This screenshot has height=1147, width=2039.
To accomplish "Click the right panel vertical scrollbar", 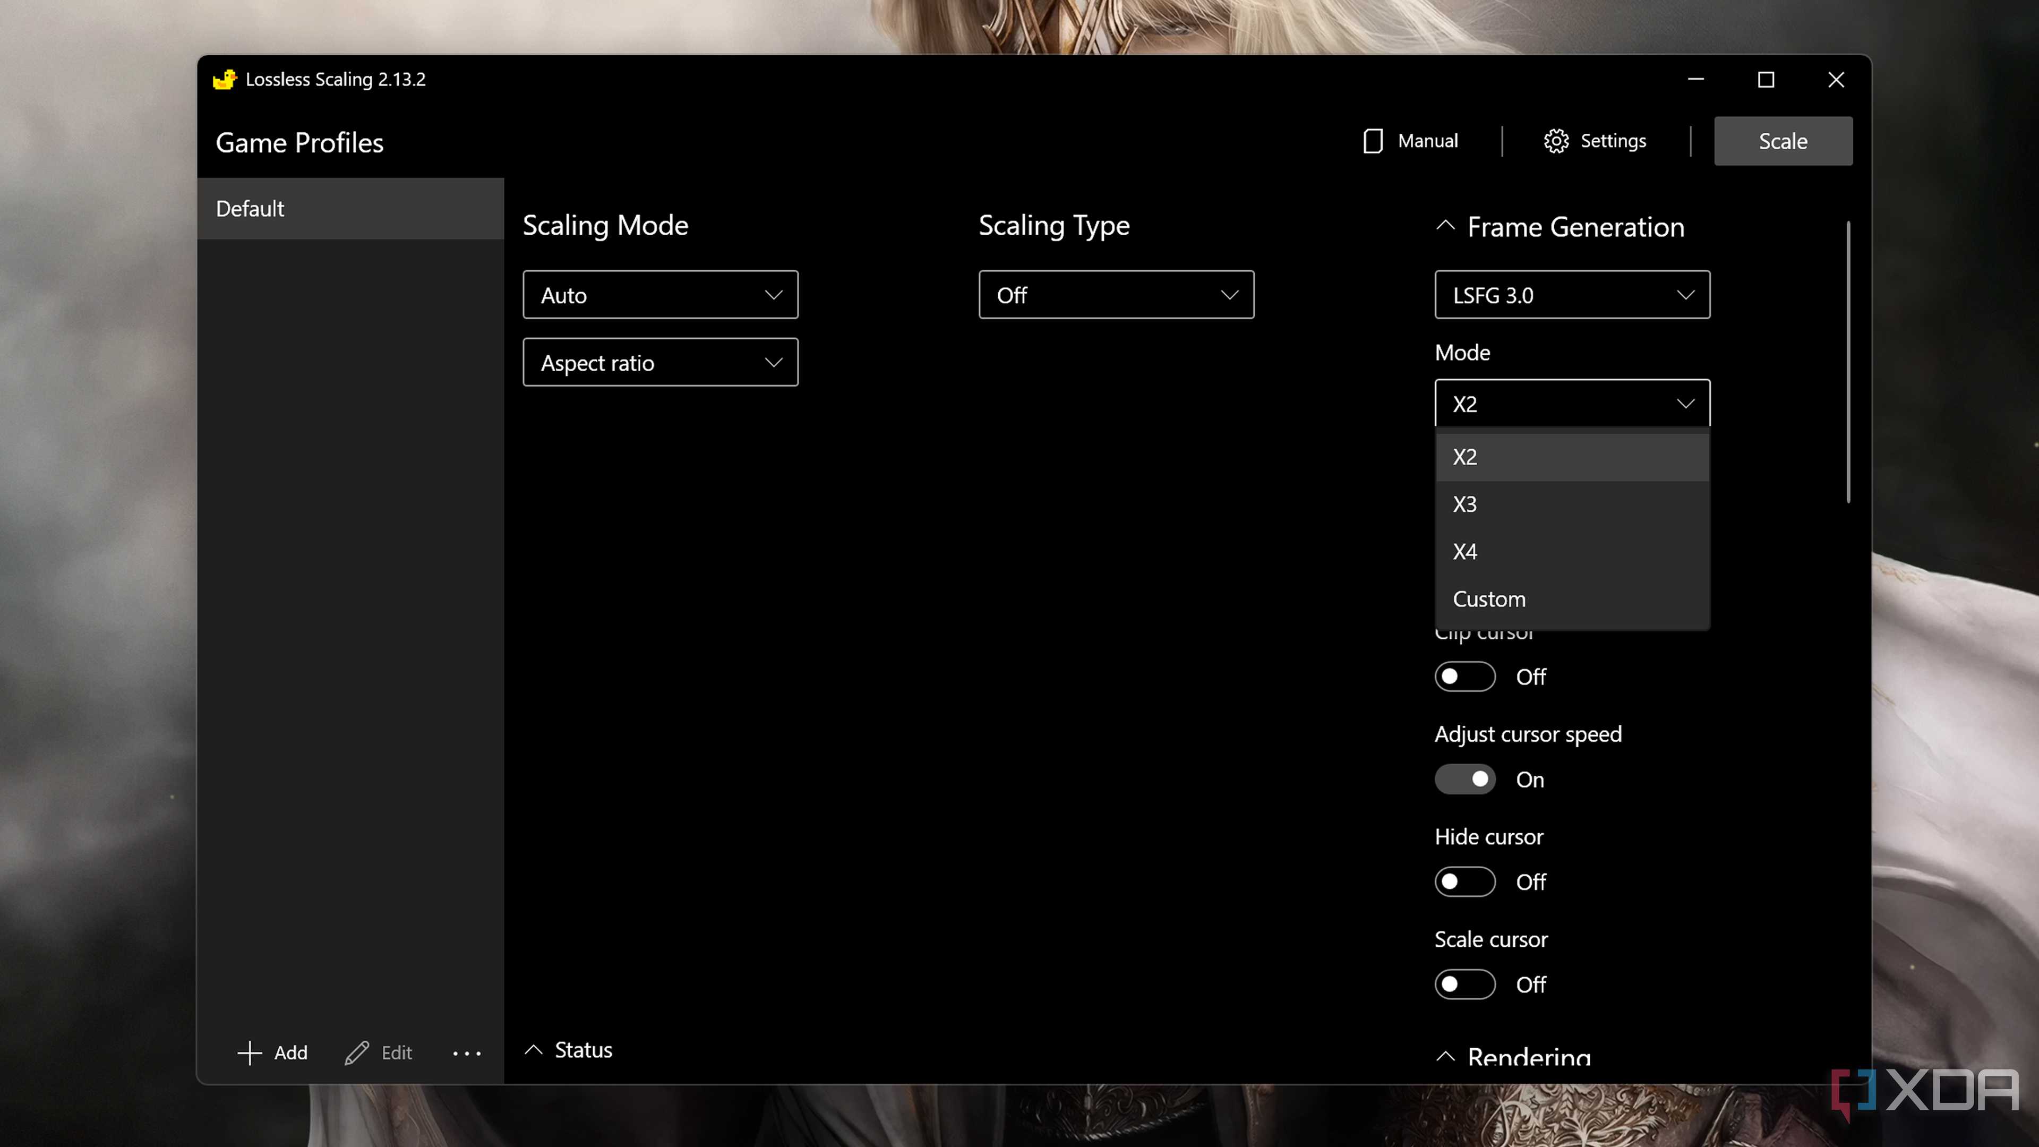I will pos(1848,362).
